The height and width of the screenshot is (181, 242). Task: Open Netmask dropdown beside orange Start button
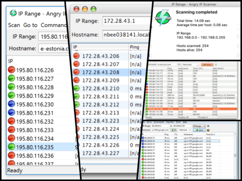(191, 65)
